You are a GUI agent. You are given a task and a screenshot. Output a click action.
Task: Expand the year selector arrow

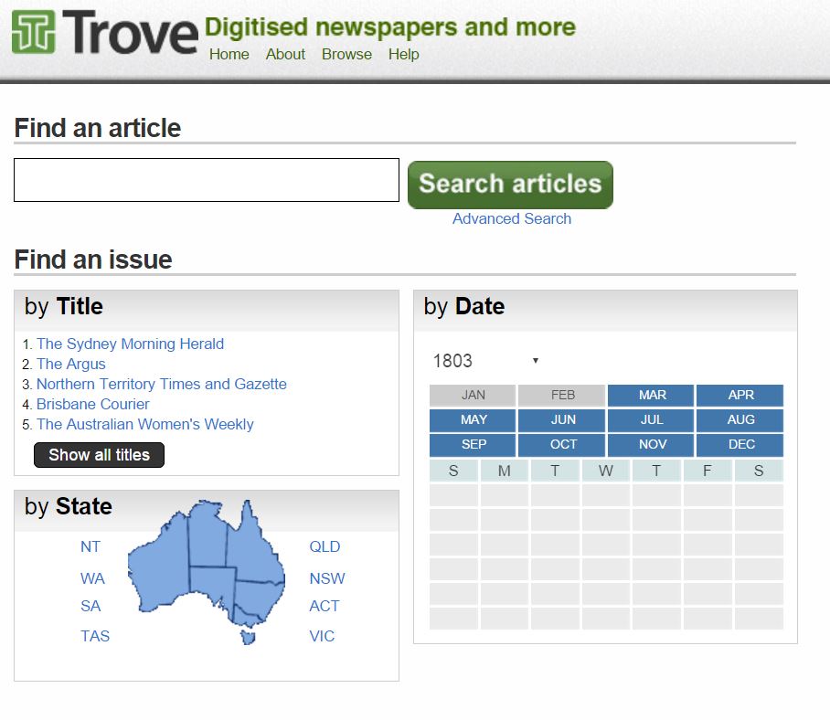click(535, 361)
